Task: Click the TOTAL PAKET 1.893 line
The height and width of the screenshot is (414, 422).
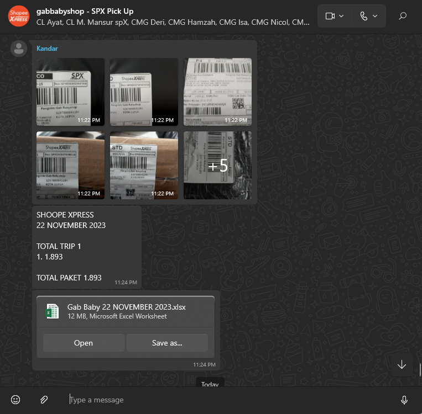Action: 69,278
